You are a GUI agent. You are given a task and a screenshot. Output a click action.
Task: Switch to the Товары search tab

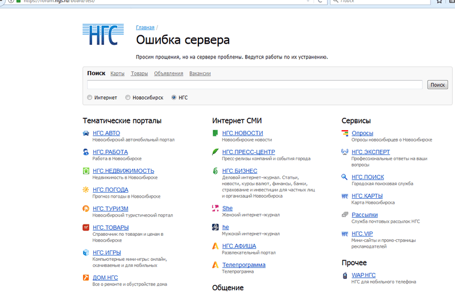139,73
